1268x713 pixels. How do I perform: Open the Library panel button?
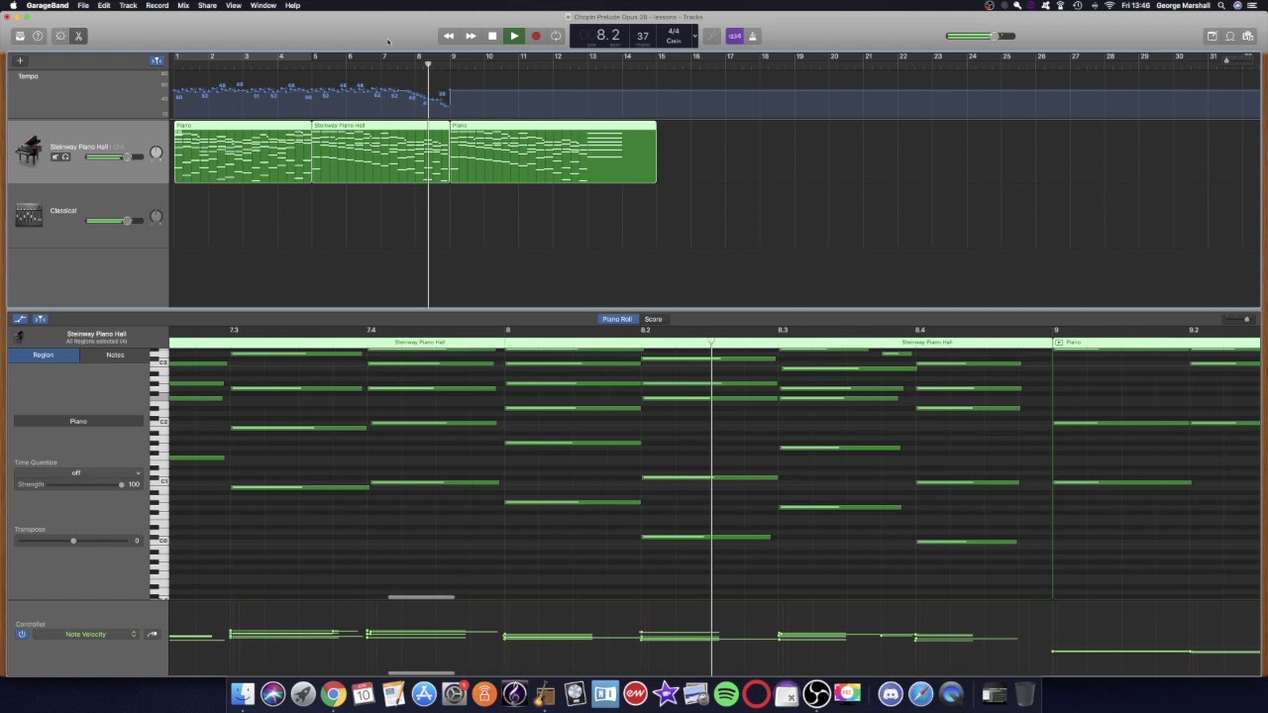click(x=19, y=36)
